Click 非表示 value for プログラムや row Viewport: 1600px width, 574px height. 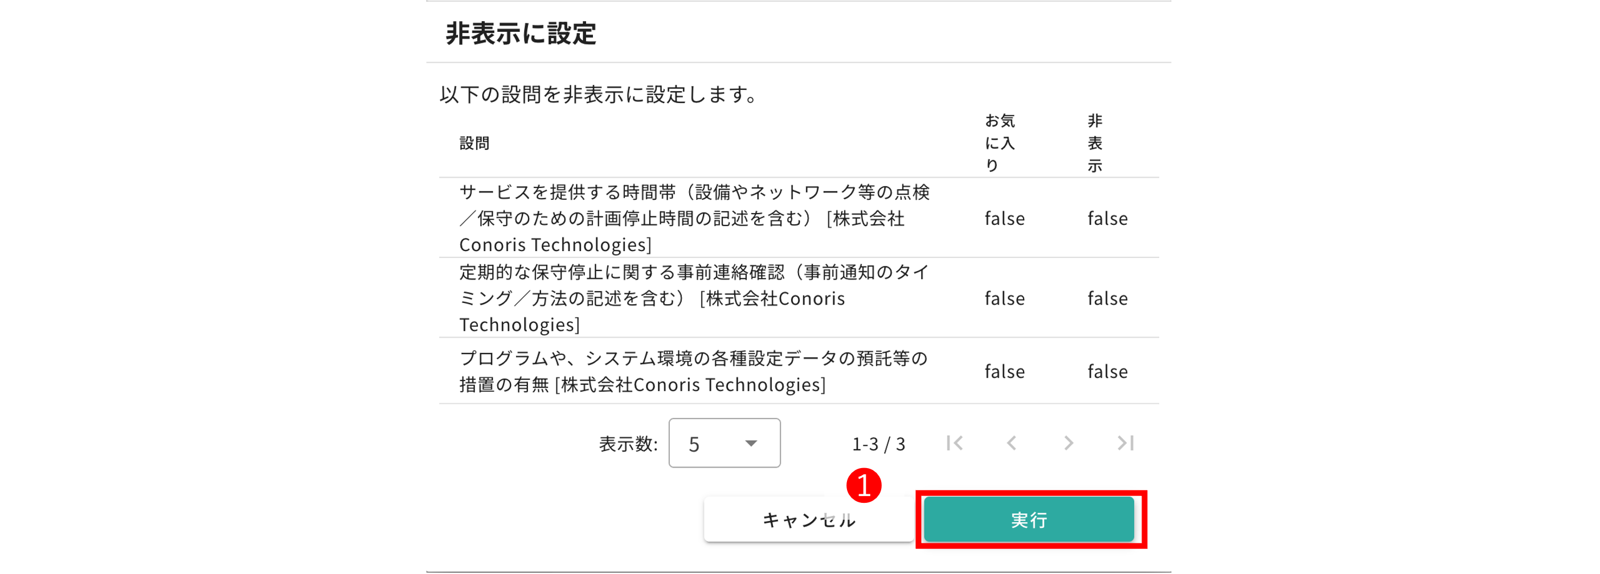click(x=1107, y=371)
